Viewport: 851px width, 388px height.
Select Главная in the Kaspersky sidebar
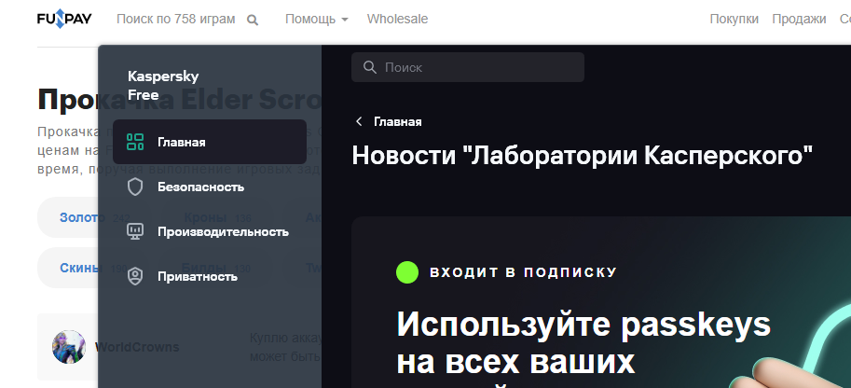(x=210, y=142)
